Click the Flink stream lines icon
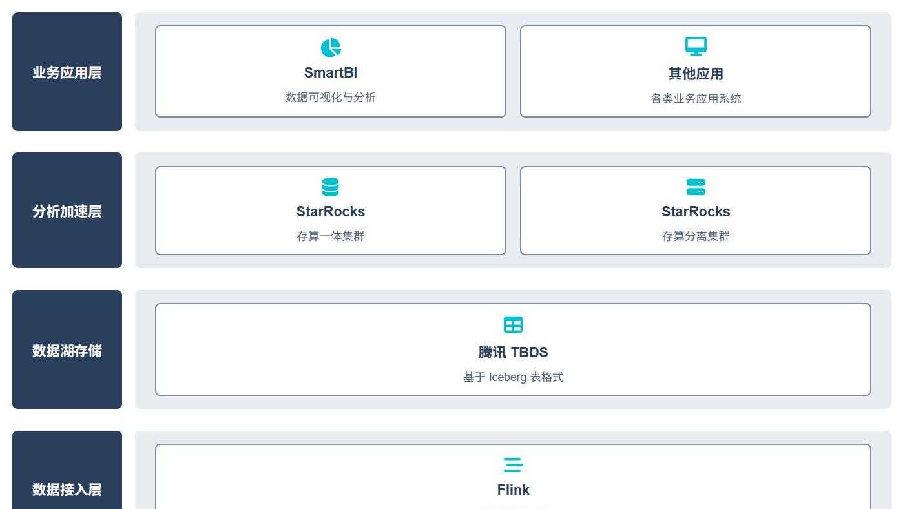This screenshot has width=905, height=509. (x=513, y=464)
